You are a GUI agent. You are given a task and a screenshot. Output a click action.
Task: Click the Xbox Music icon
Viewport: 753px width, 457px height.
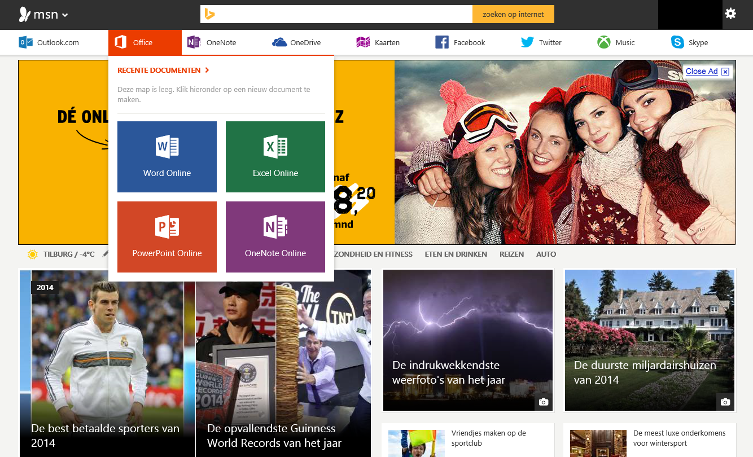pyautogui.click(x=604, y=42)
